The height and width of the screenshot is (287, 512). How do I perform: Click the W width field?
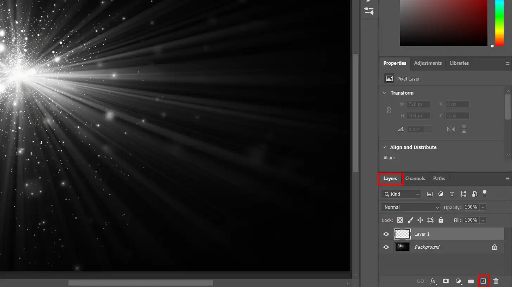[x=419, y=104]
